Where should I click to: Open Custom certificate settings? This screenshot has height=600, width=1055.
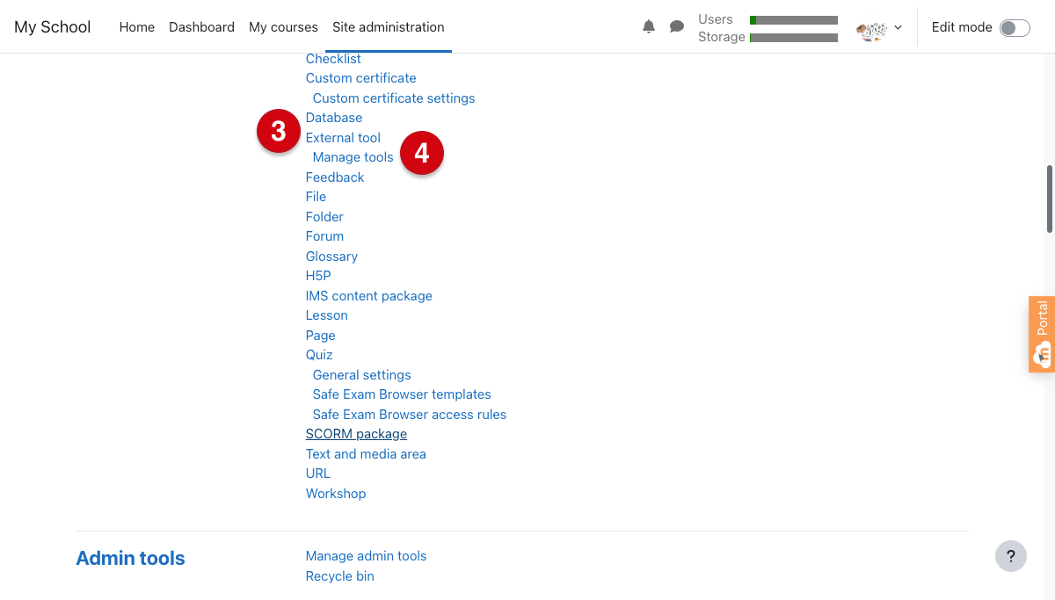click(x=394, y=98)
